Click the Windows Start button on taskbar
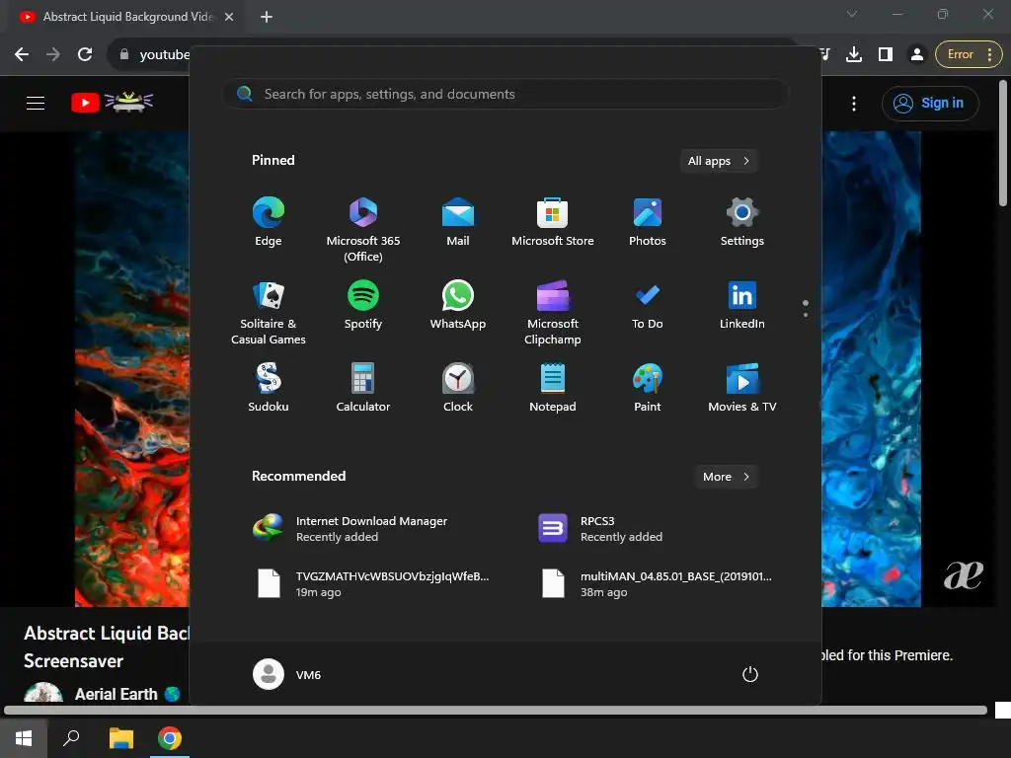Viewport: 1011px width, 758px height. click(24, 738)
